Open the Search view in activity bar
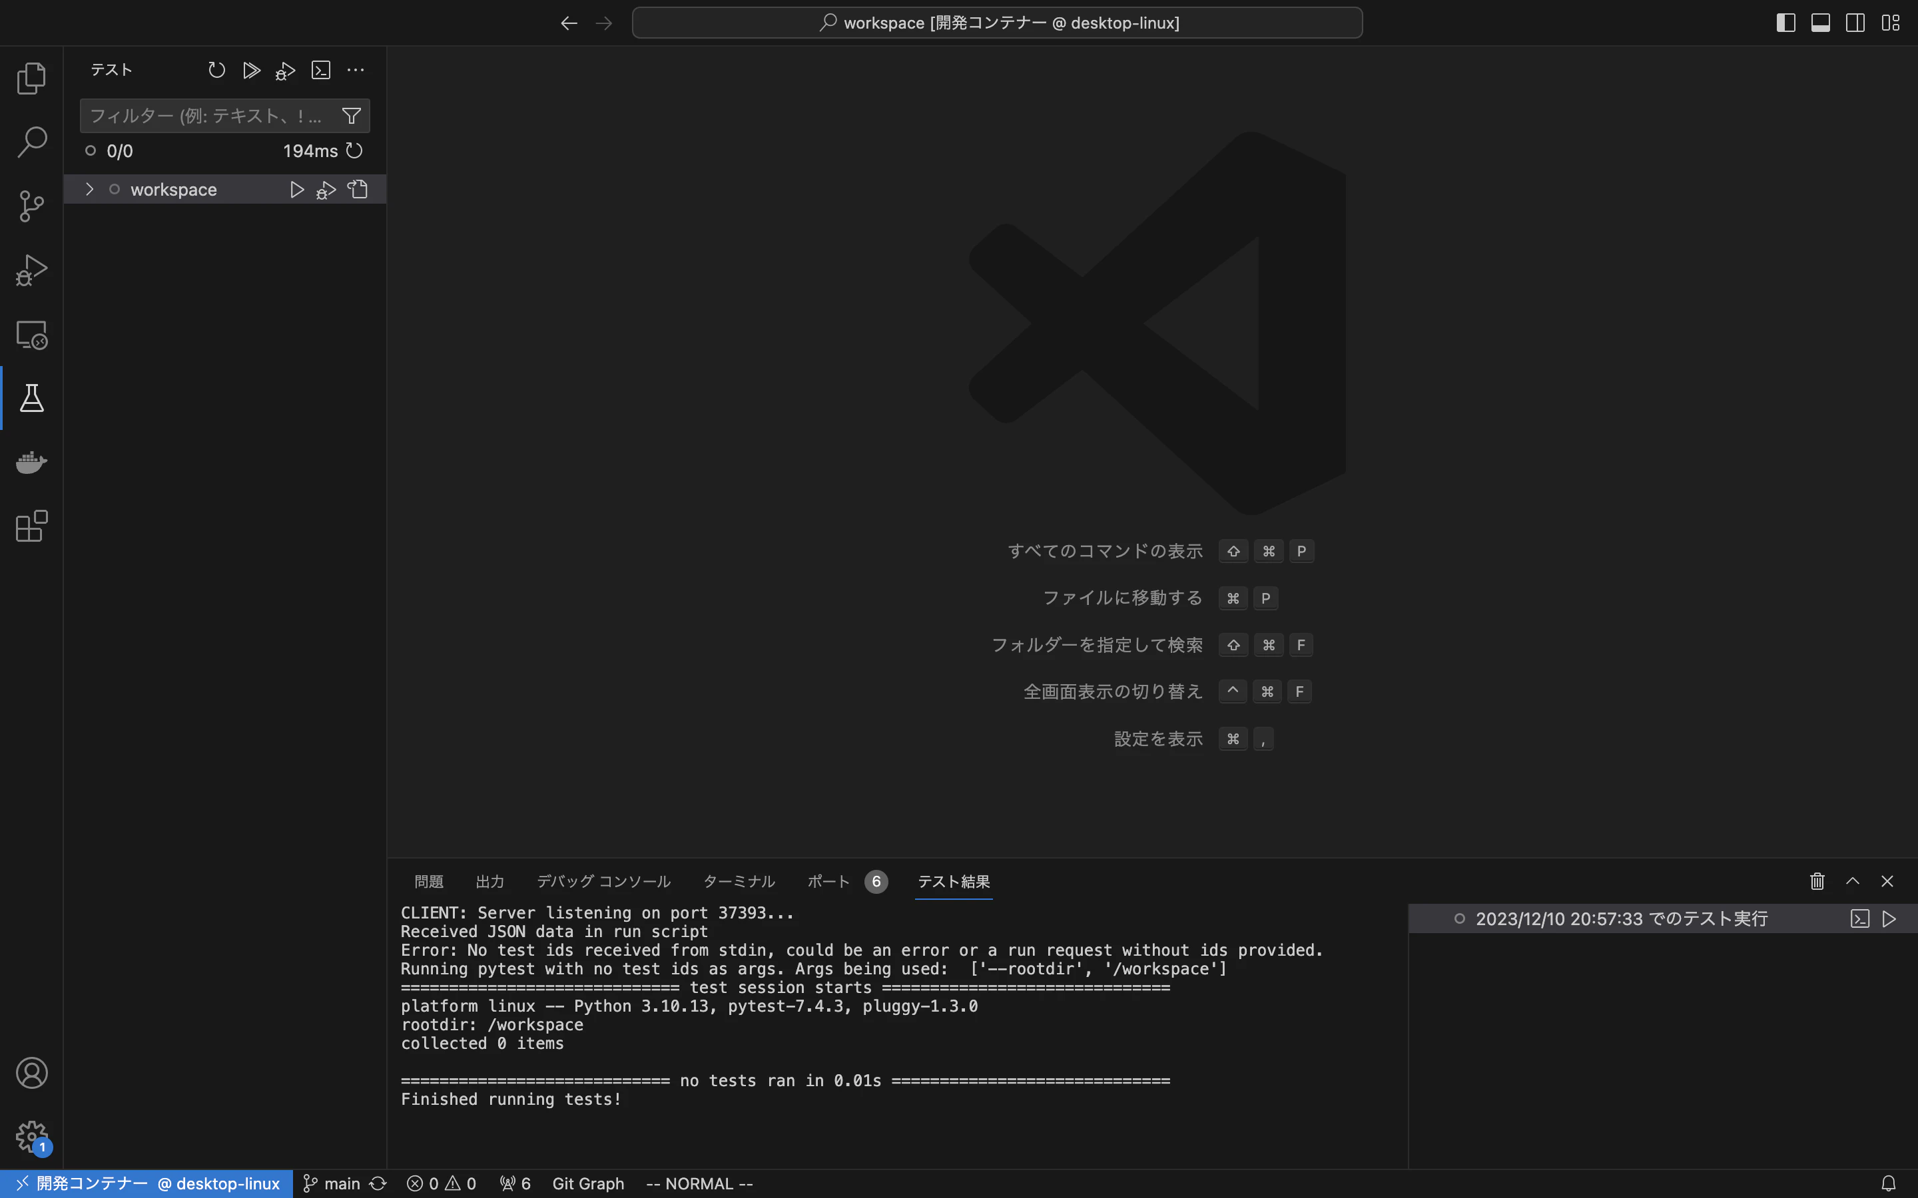This screenshot has width=1918, height=1198. tap(32, 142)
